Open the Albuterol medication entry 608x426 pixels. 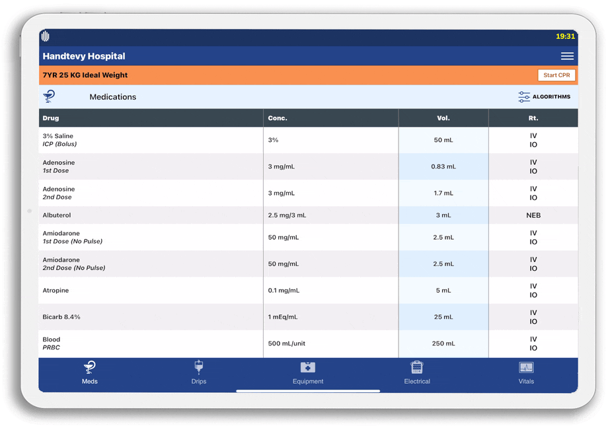57,215
